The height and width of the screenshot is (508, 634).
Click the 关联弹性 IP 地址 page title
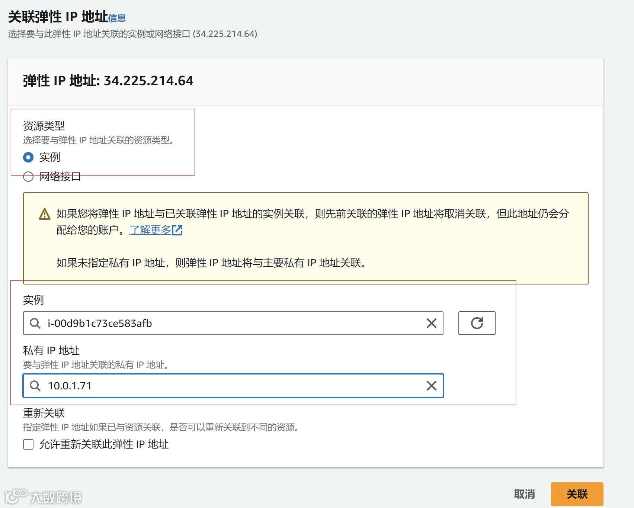58,17
